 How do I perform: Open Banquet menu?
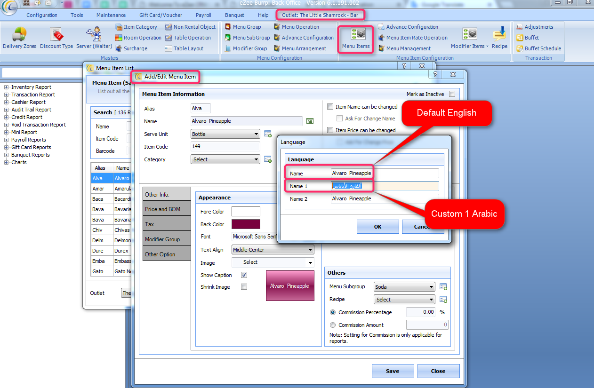[x=235, y=15]
